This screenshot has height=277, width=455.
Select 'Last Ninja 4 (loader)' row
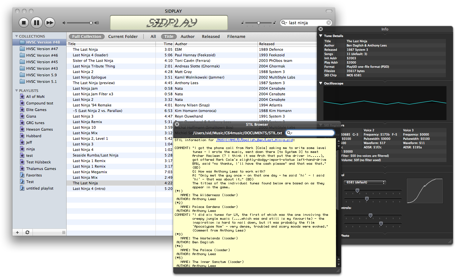tap(192, 55)
